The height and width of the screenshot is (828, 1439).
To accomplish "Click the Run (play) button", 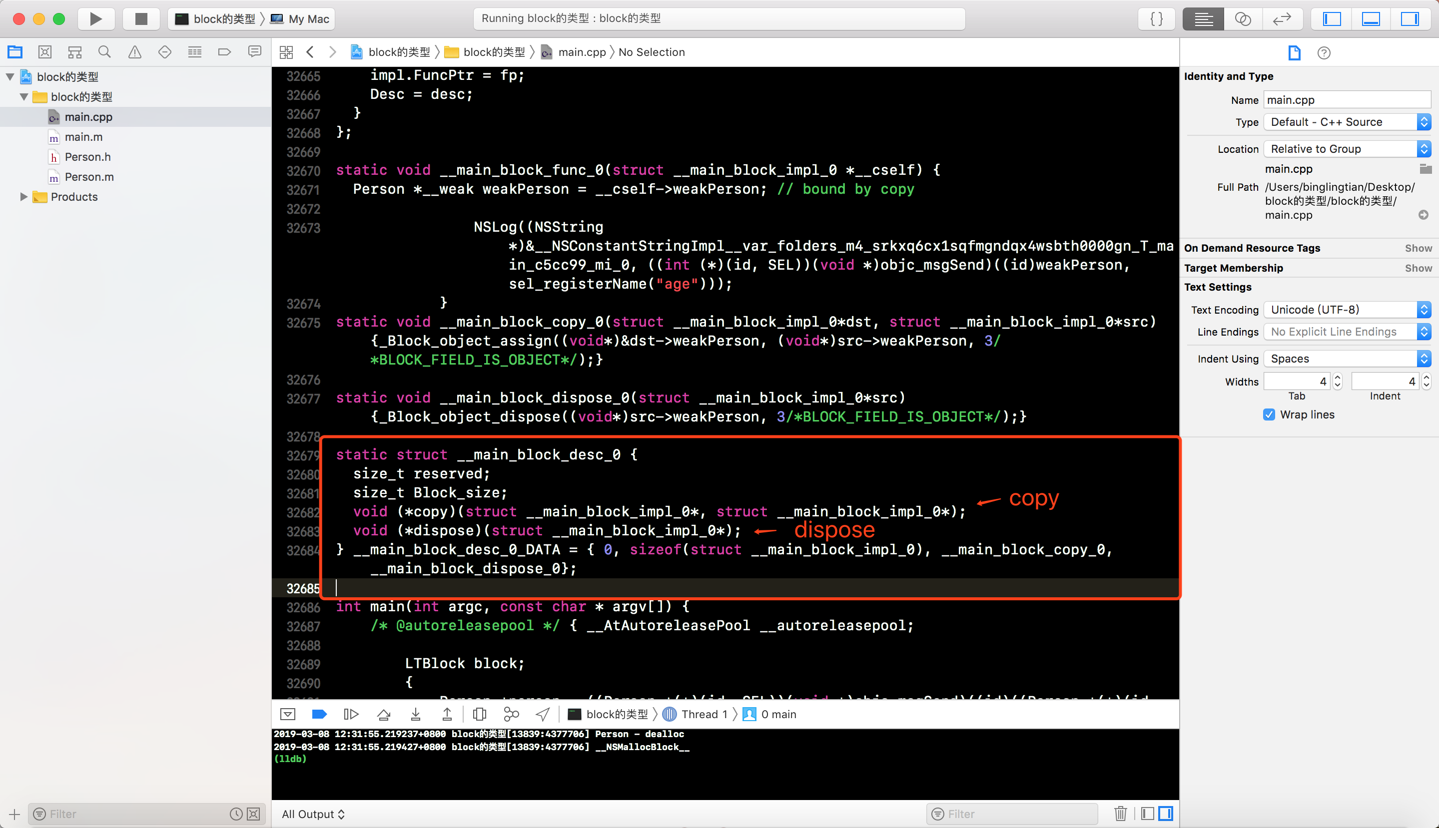I will [95, 19].
